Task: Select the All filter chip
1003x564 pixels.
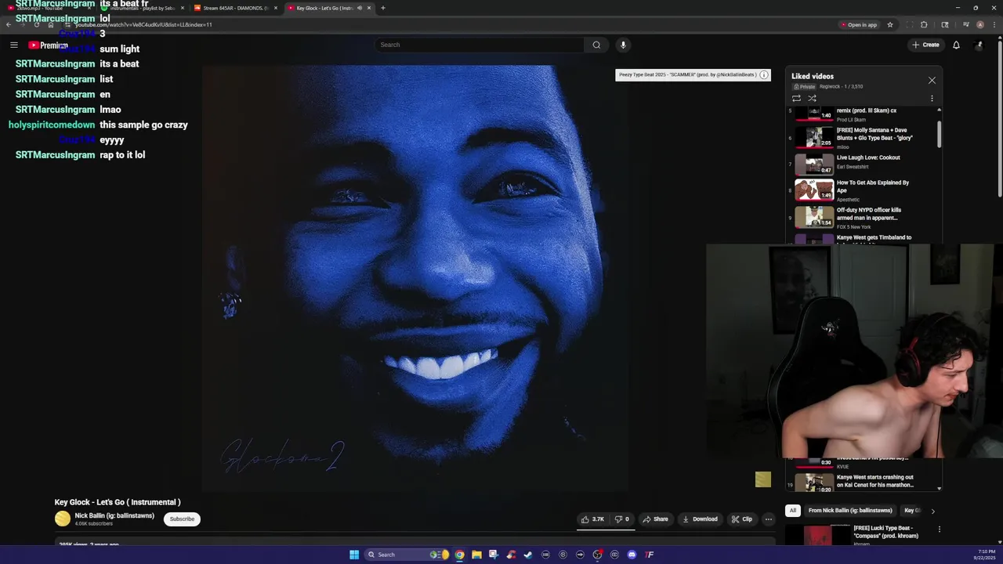Action: (792, 511)
